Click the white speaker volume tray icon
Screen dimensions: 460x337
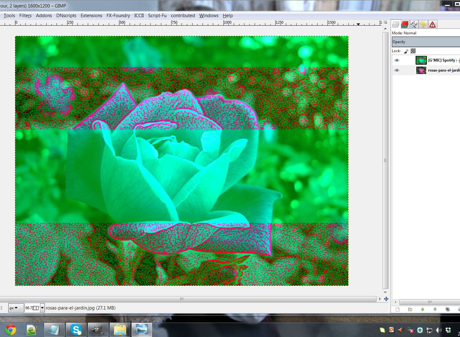(x=439, y=330)
